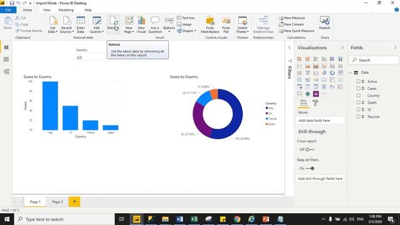Open Chrome from the taskbar
The height and width of the screenshot is (225, 400).
[237, 219]
